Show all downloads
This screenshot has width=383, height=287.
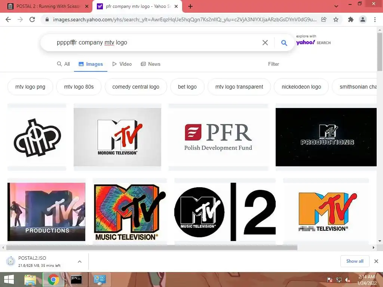click(355, 261)
